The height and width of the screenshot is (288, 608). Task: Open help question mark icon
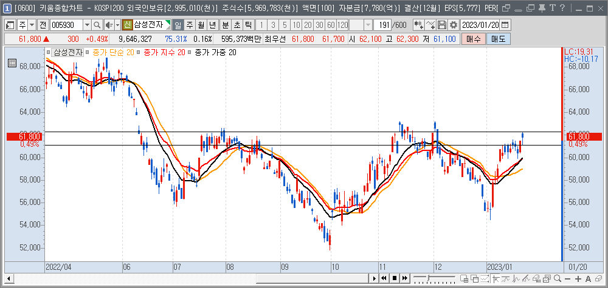tap(562, 8)
